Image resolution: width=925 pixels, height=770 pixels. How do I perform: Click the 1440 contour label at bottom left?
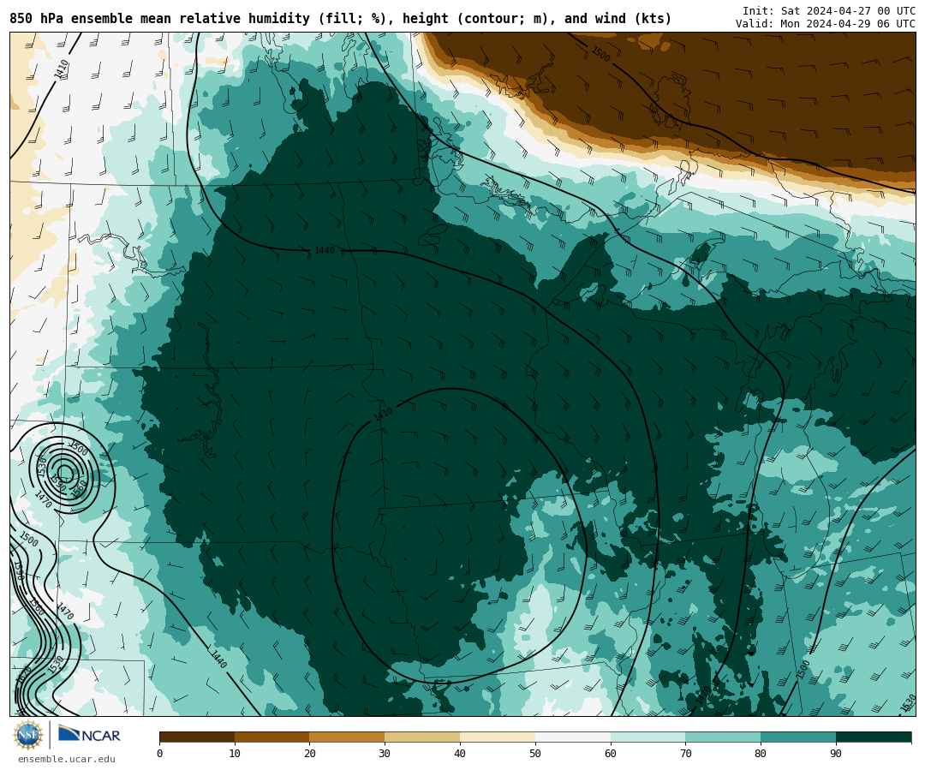tap(218, 659)
